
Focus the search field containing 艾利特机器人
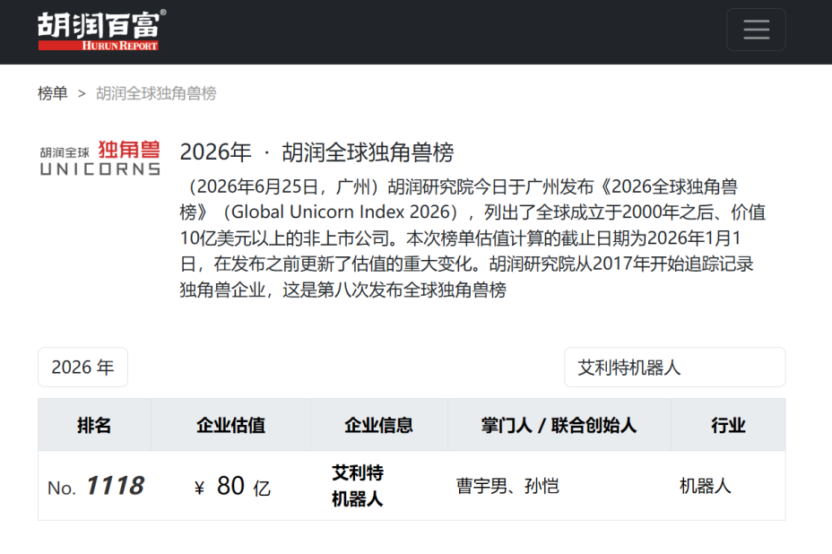674,368
